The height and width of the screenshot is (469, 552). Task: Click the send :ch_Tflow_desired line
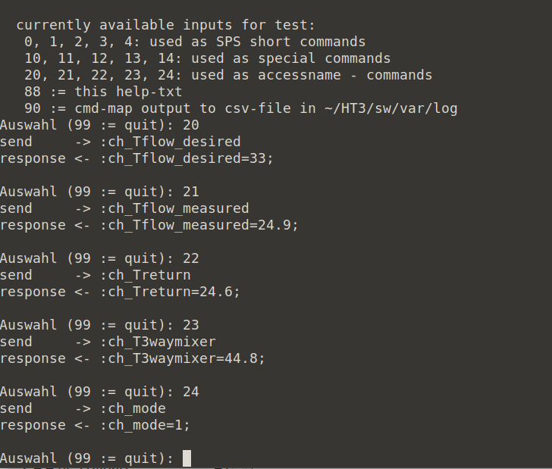(120, 142)
